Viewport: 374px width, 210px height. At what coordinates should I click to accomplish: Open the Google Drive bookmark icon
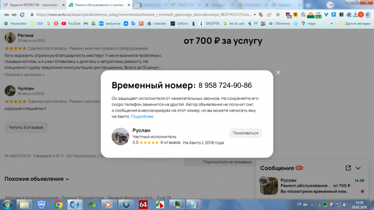click(x=93, y=23)
